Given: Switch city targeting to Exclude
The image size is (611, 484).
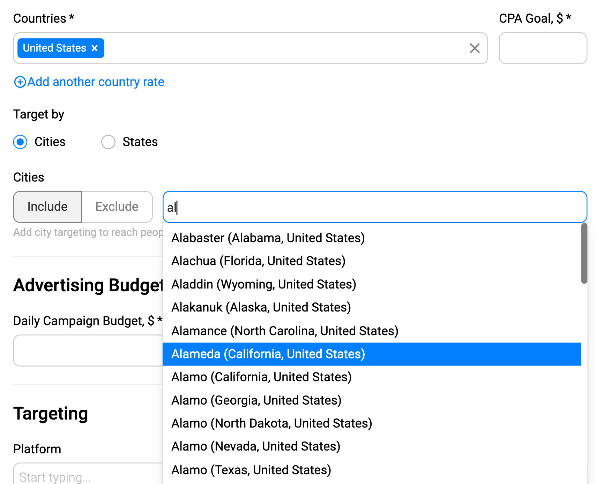Looking at the screenshot, I should [x=117, y=206].
